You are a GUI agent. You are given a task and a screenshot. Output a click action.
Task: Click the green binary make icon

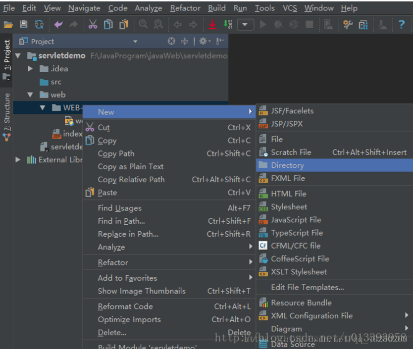[x=228, y=24]
